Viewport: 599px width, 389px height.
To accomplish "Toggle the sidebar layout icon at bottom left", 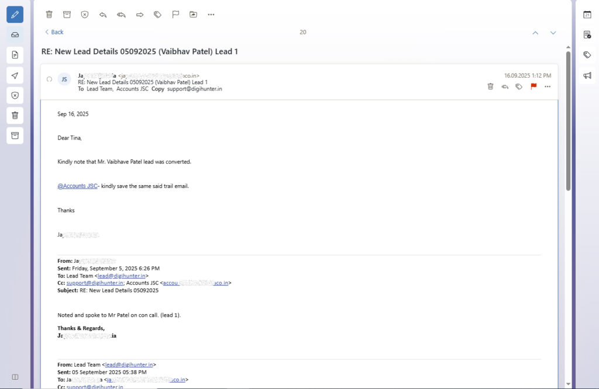I will click(x=15, y=377).
